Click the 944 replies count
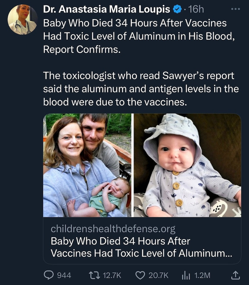249x285 pixels. [x=64, y=275]
